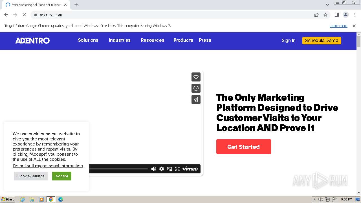The image size is (361, 203).
Task: Launch Internet Explorer from taskbar
Action: [22, 199]
